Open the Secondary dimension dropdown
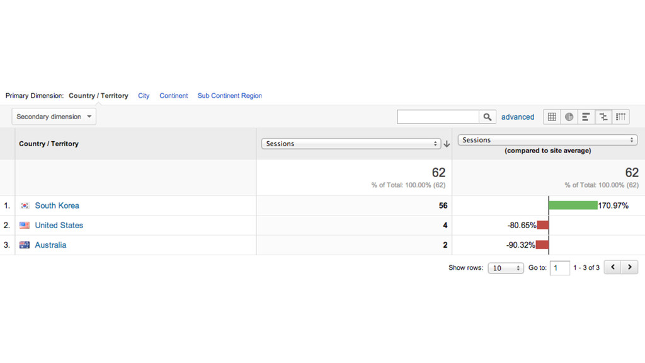The width and height of the screenshot is (645, 363). click(x=54, y=117)
